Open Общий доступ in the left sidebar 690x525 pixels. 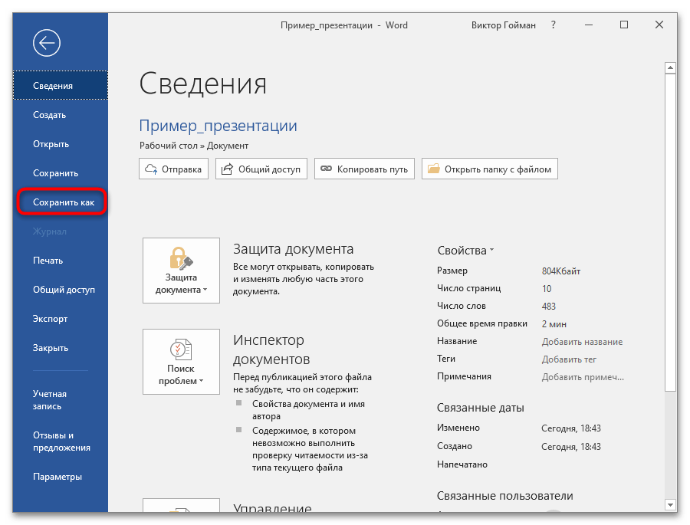click(x=61, y=290)
